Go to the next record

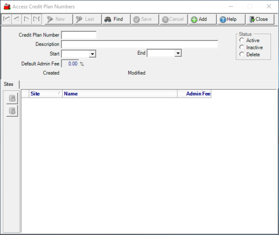[x=26, y=19]
